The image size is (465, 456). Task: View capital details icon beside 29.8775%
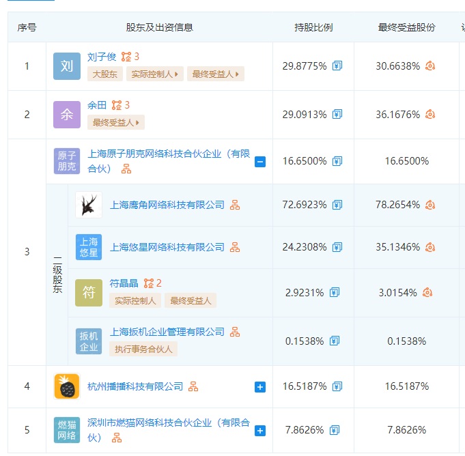click(x=337, y=66)
